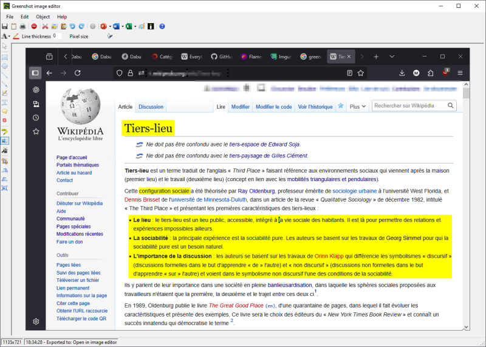Select the Draw Rectangle tool
The image size is (486, 347).
tap(5, 57)
